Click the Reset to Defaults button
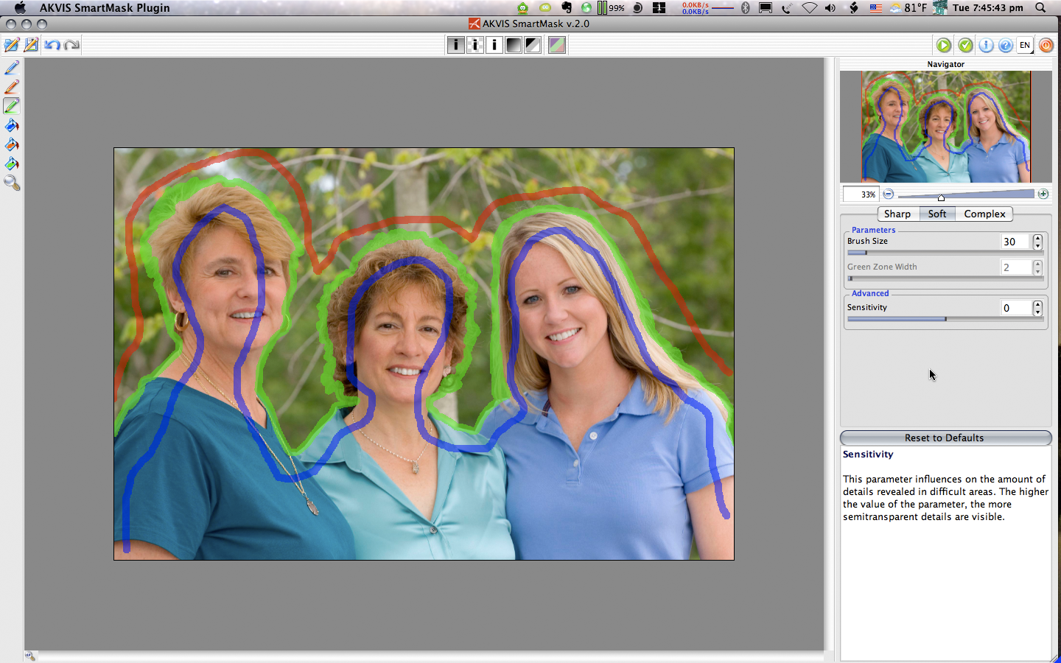The image size is (1061, 663). coord(945,438)
